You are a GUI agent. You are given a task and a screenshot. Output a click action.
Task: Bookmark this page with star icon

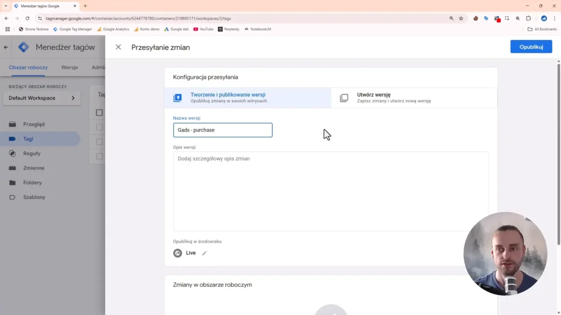[x=461, y=18]
